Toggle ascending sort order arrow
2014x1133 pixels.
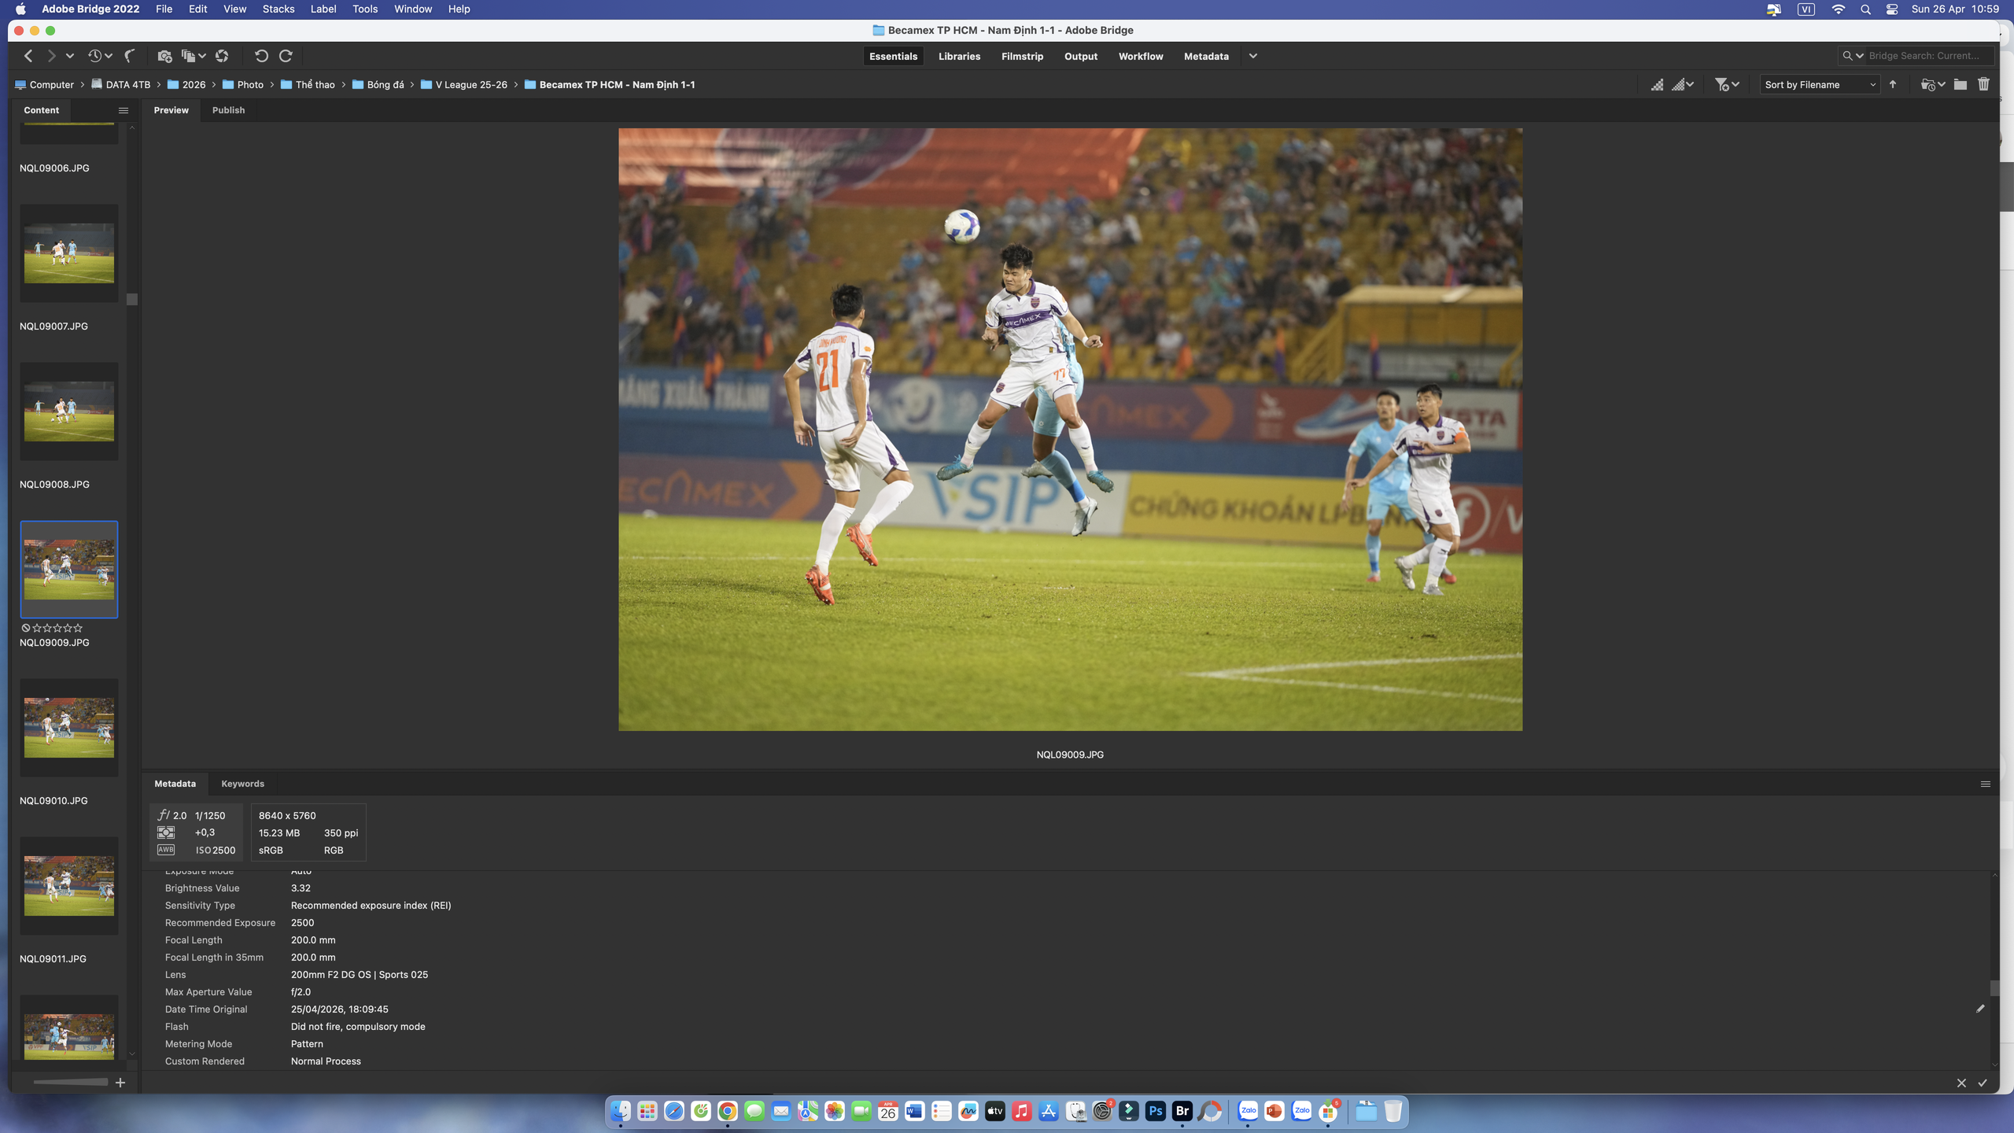click(x=1893, y=84)
